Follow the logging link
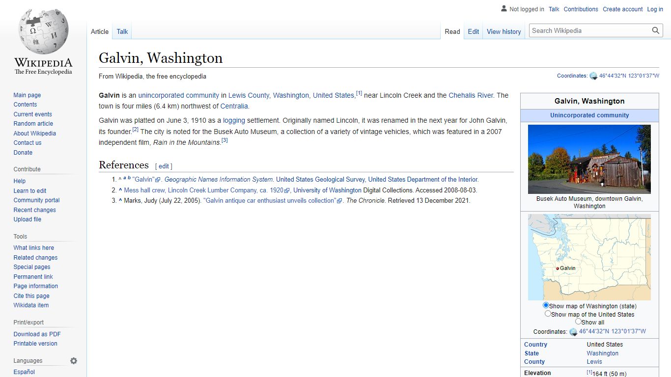The width and height of the screenshot is (671, 377). 234,120
